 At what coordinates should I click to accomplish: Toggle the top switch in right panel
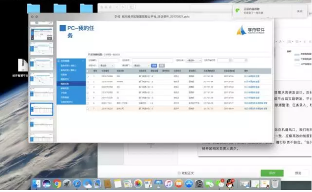click(297, 55)
